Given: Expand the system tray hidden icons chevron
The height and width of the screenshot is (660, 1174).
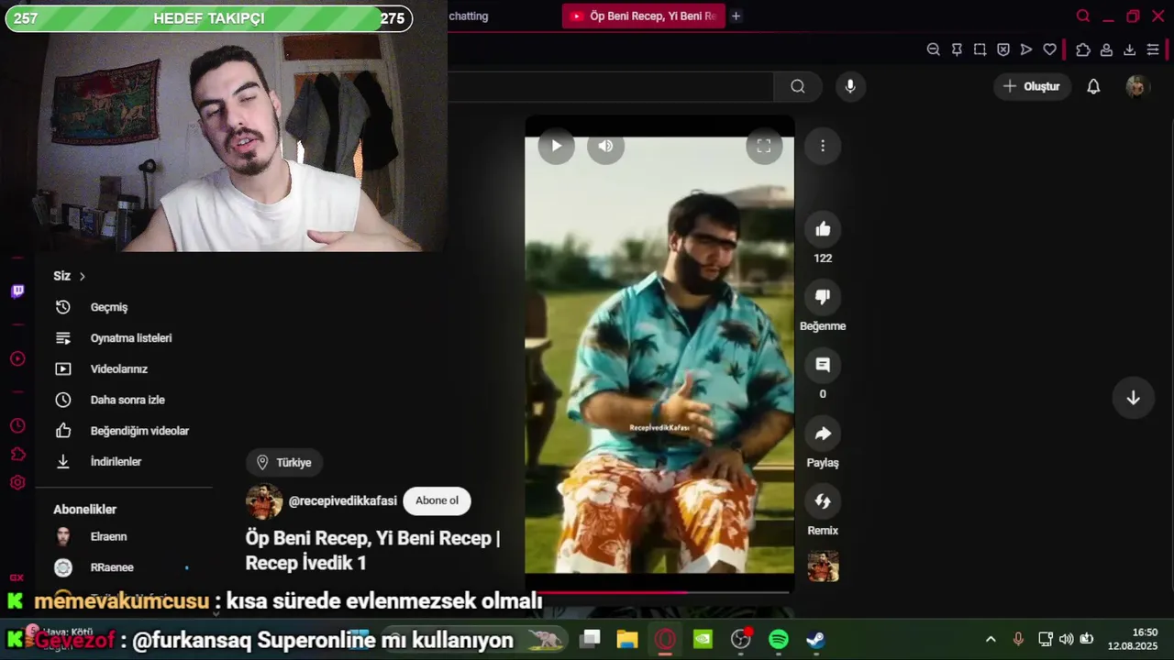Looking at the screenshot, I should pos(991,639).
